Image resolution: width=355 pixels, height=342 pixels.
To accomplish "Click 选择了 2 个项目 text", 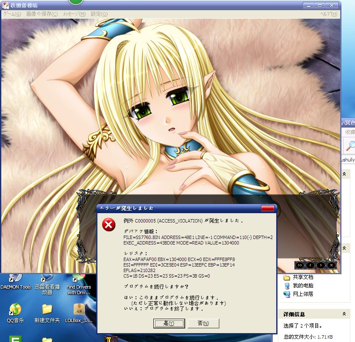I will [303, 326].
